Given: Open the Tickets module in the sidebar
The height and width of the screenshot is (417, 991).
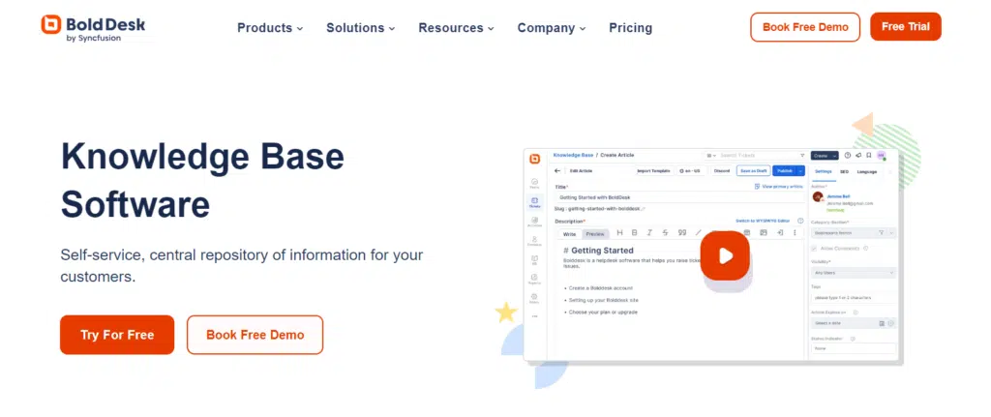Looking at the screenshot, I should 534,202.
